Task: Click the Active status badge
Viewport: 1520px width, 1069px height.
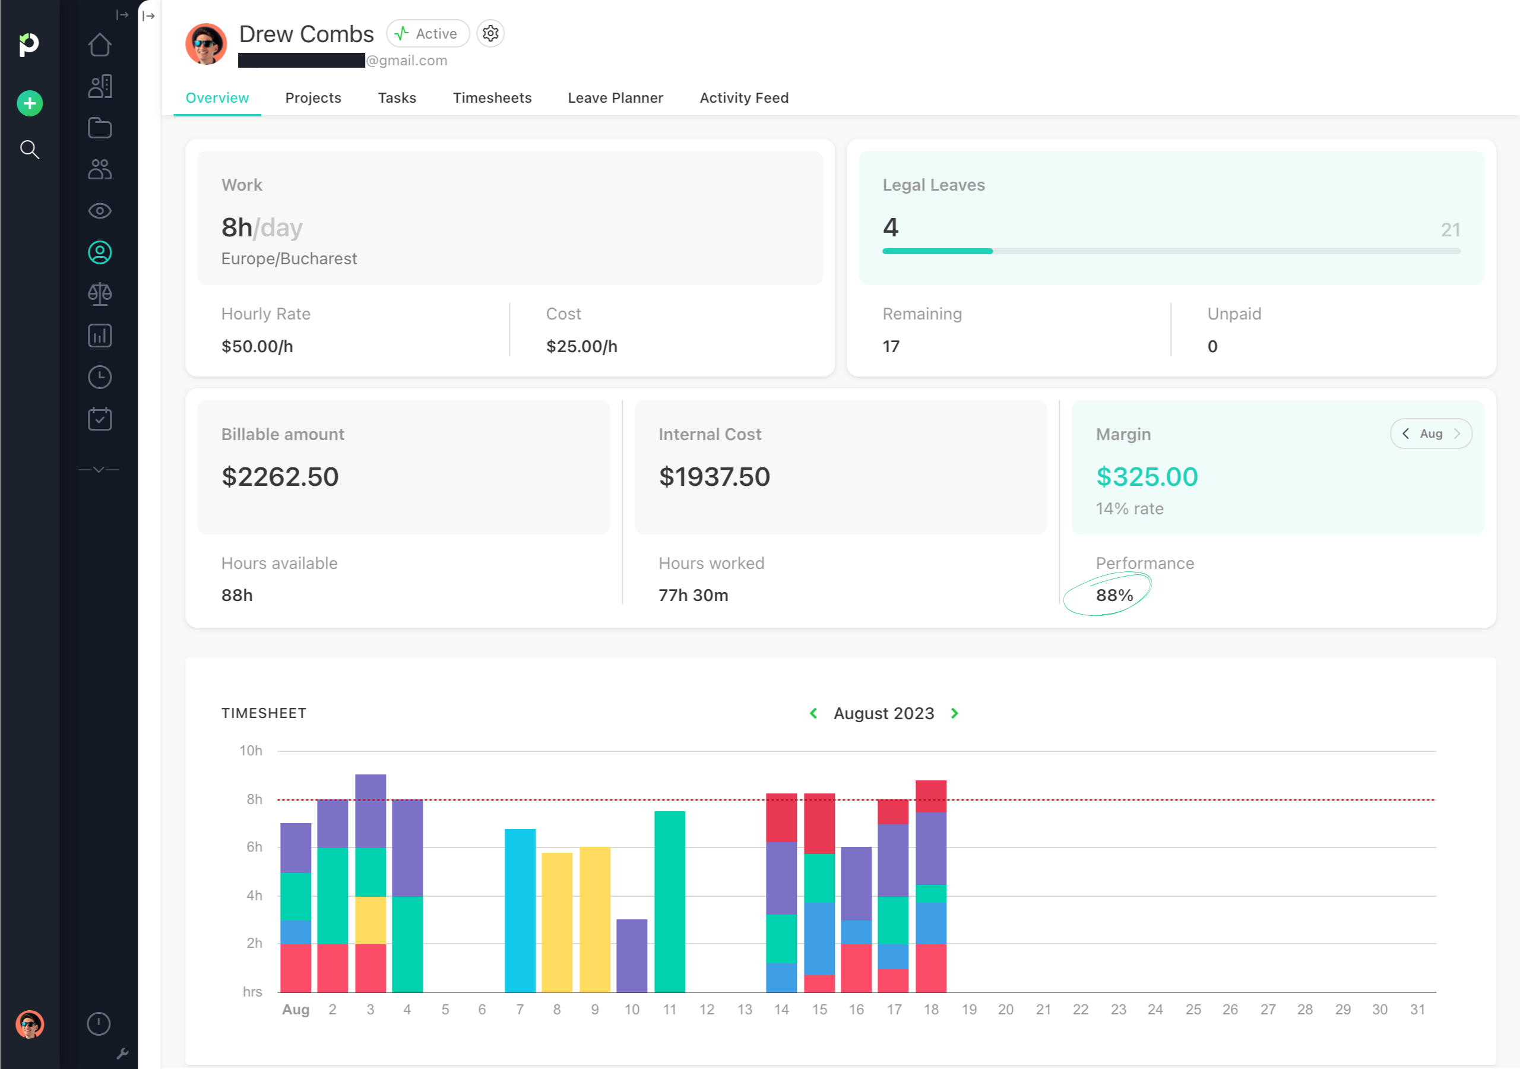Action: point(427,34)
